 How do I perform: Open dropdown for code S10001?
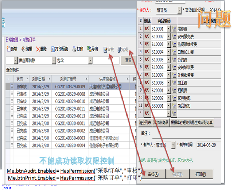(168, 29)
